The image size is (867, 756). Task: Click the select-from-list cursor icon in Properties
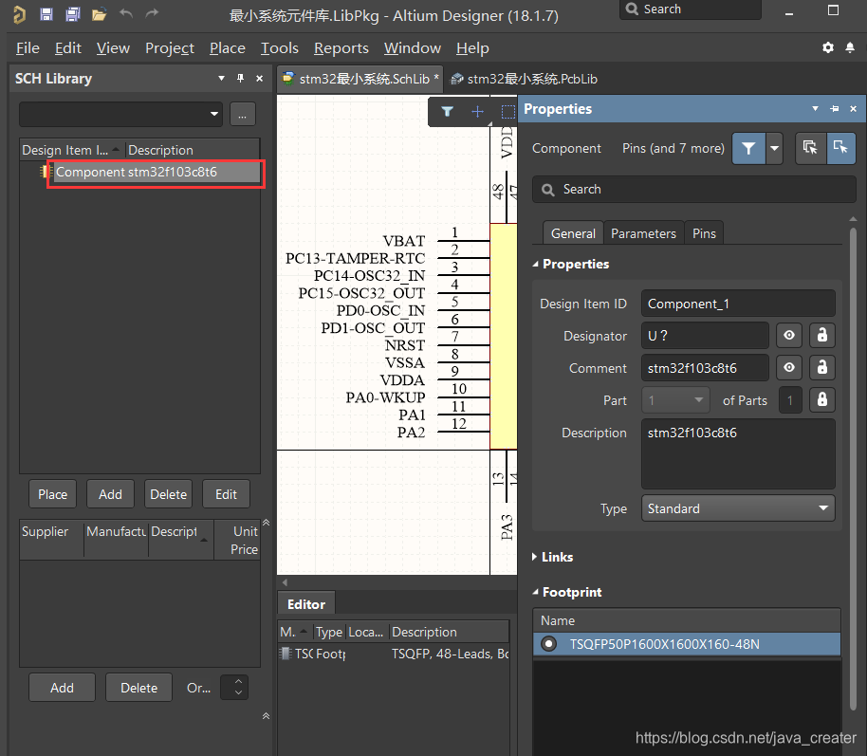click(811, 148)
